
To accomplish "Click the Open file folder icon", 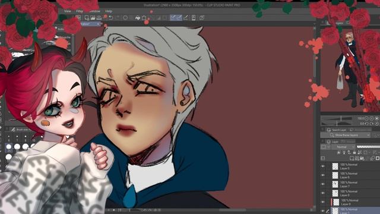I will [93, 18].
